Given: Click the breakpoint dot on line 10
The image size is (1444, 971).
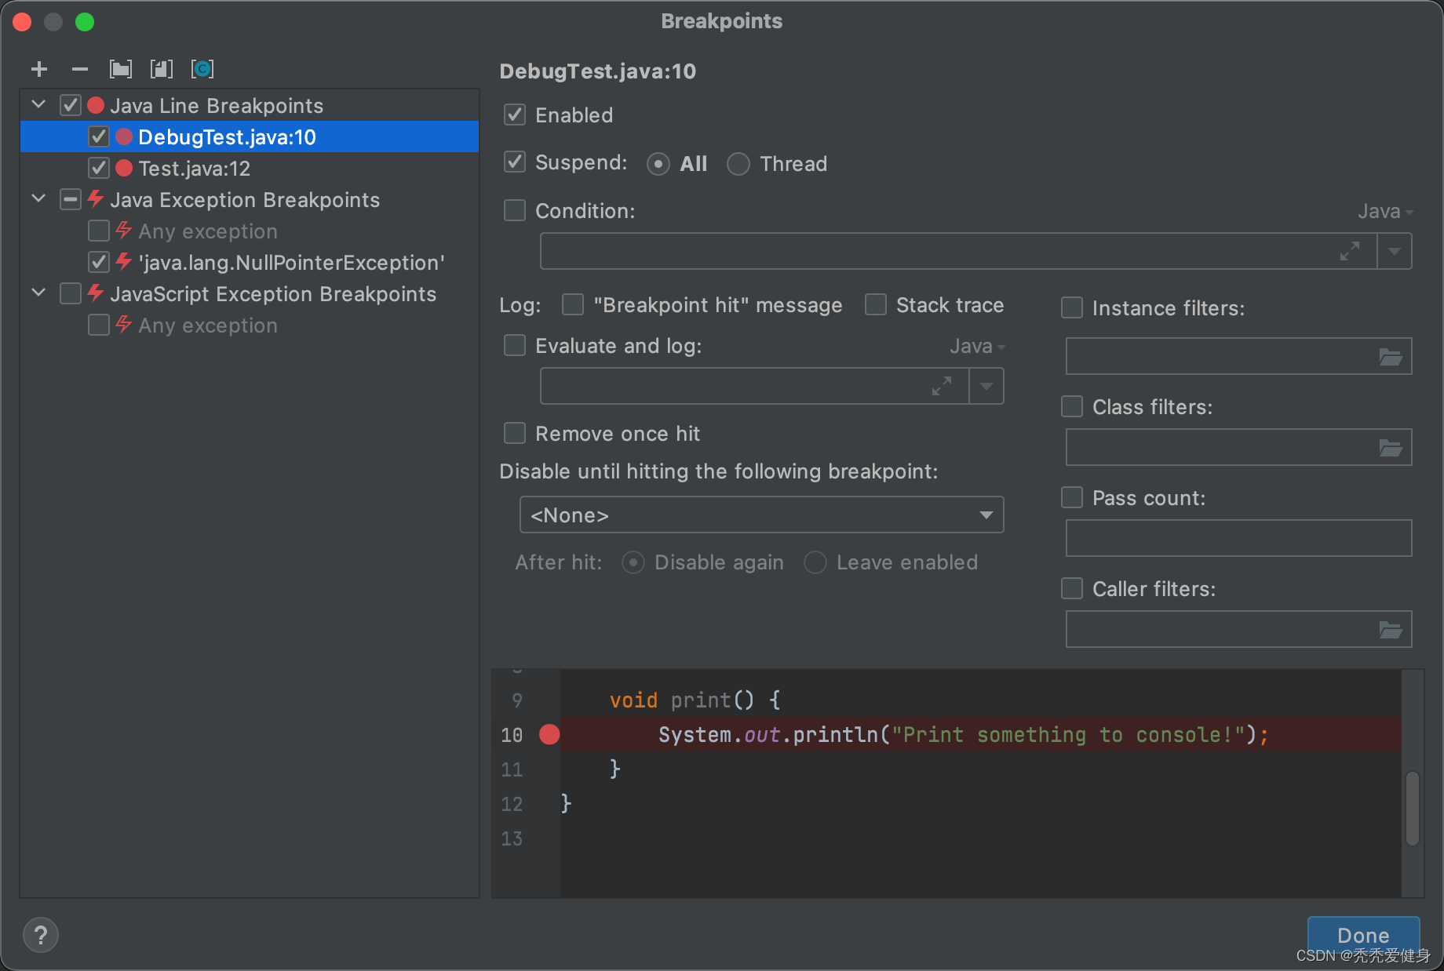Looking at the screenshot, I should [549, 734].
